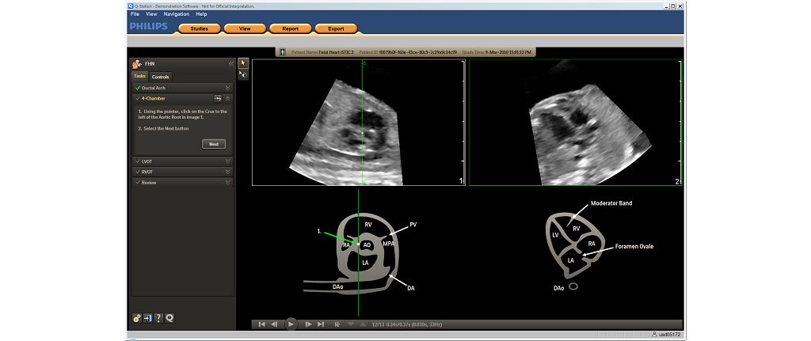The width and height of the screenshot is (811, 341).
Task: Click the up triangle in the playback bar
Action: 363,324
